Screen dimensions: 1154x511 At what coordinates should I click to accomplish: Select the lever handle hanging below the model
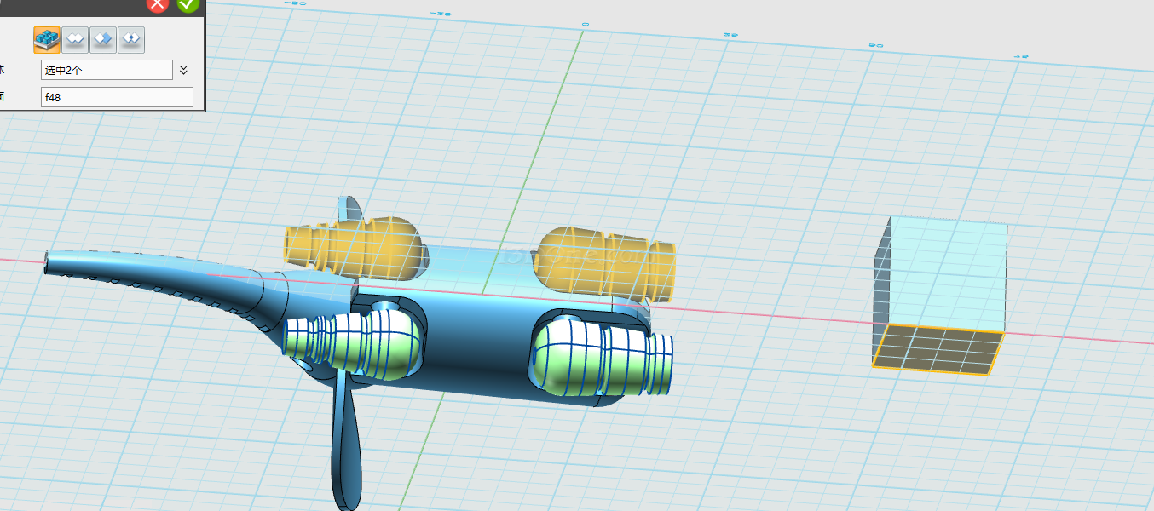[x=346, y=443]
